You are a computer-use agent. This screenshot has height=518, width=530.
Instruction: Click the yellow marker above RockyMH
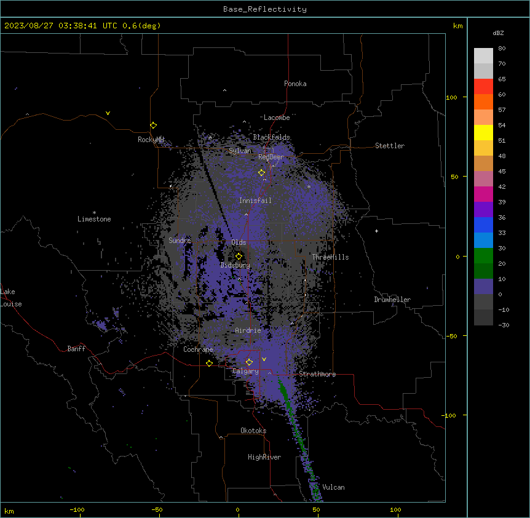coord(154,126)
